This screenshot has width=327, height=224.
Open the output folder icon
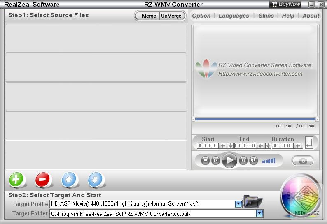click(253, 201)
